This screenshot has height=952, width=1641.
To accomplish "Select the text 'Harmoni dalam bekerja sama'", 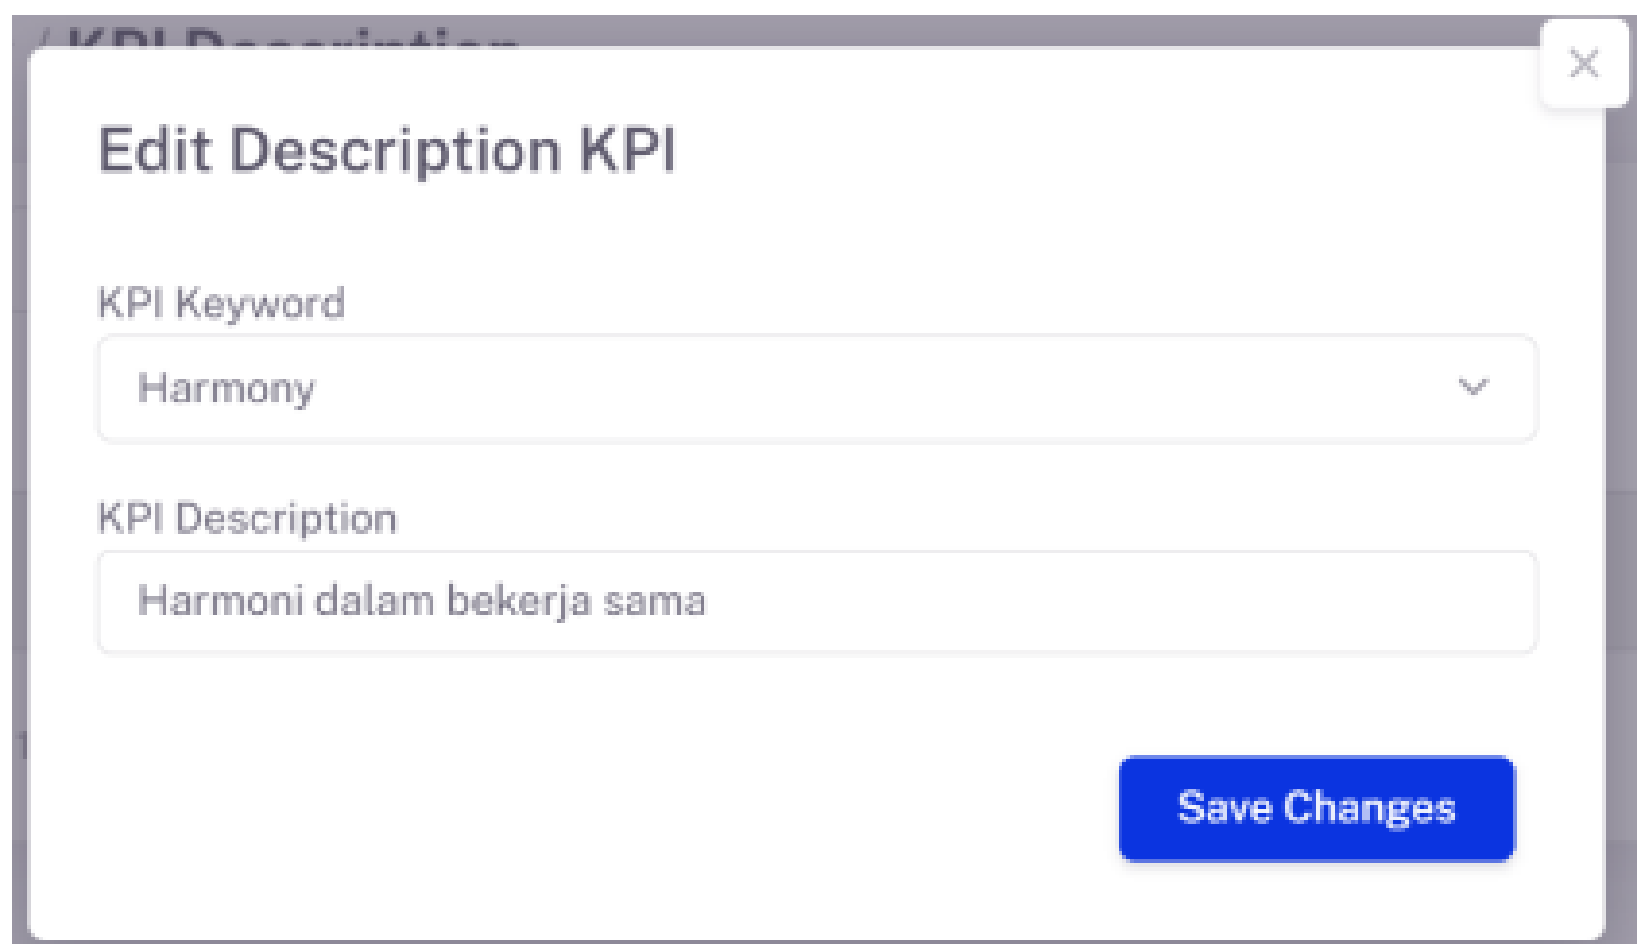I will [424, 602].
